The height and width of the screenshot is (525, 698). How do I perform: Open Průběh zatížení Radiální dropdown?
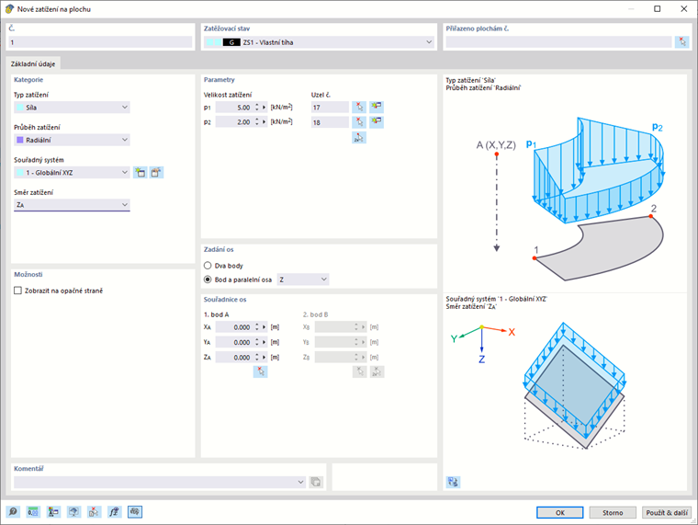(72, 140)
